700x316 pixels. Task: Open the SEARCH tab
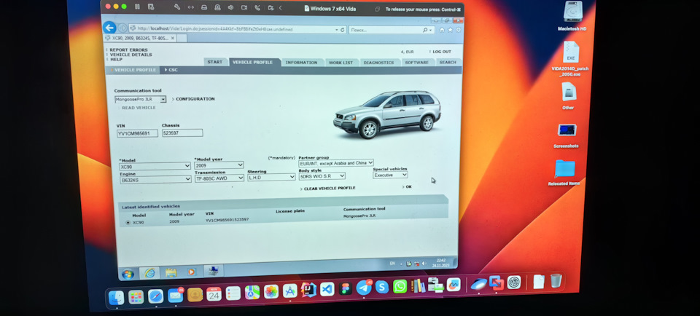click(x=448, y=63)
